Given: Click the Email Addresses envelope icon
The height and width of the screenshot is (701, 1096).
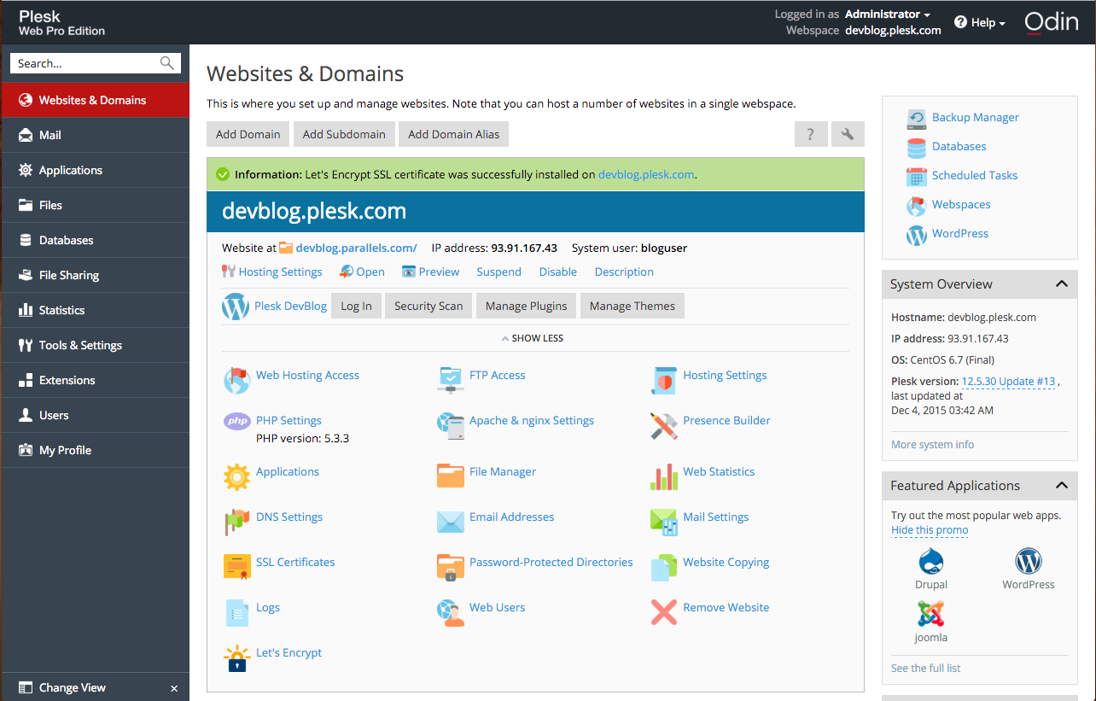Looking at the screenshot, I should pos(450,522).
